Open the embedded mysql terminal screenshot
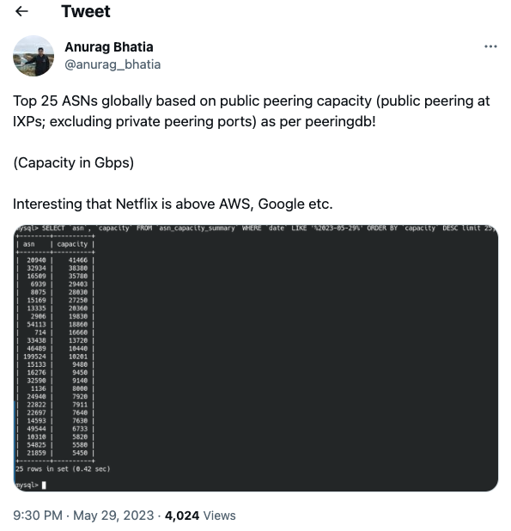Viewport: 511px width, 531px height. 256,357
